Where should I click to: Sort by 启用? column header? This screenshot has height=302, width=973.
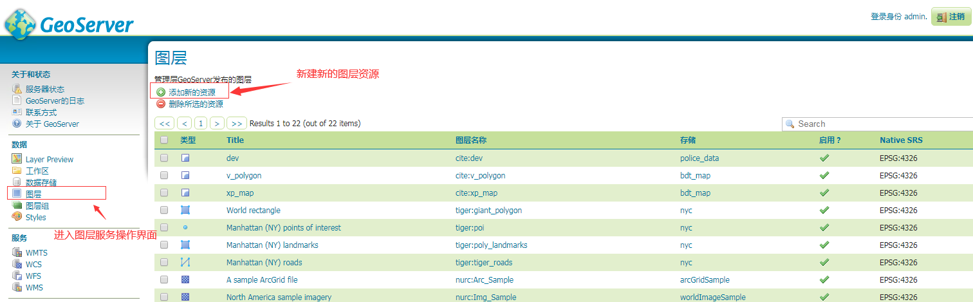coord(830,140)
